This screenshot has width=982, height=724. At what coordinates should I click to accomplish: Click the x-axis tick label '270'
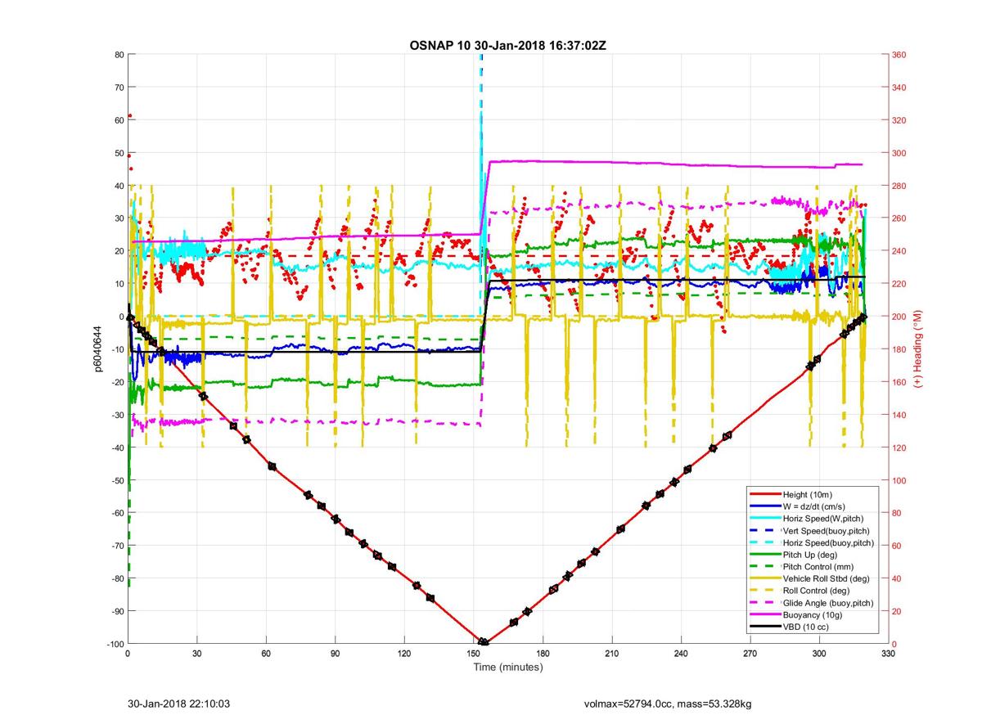click(x=750, y=654)
